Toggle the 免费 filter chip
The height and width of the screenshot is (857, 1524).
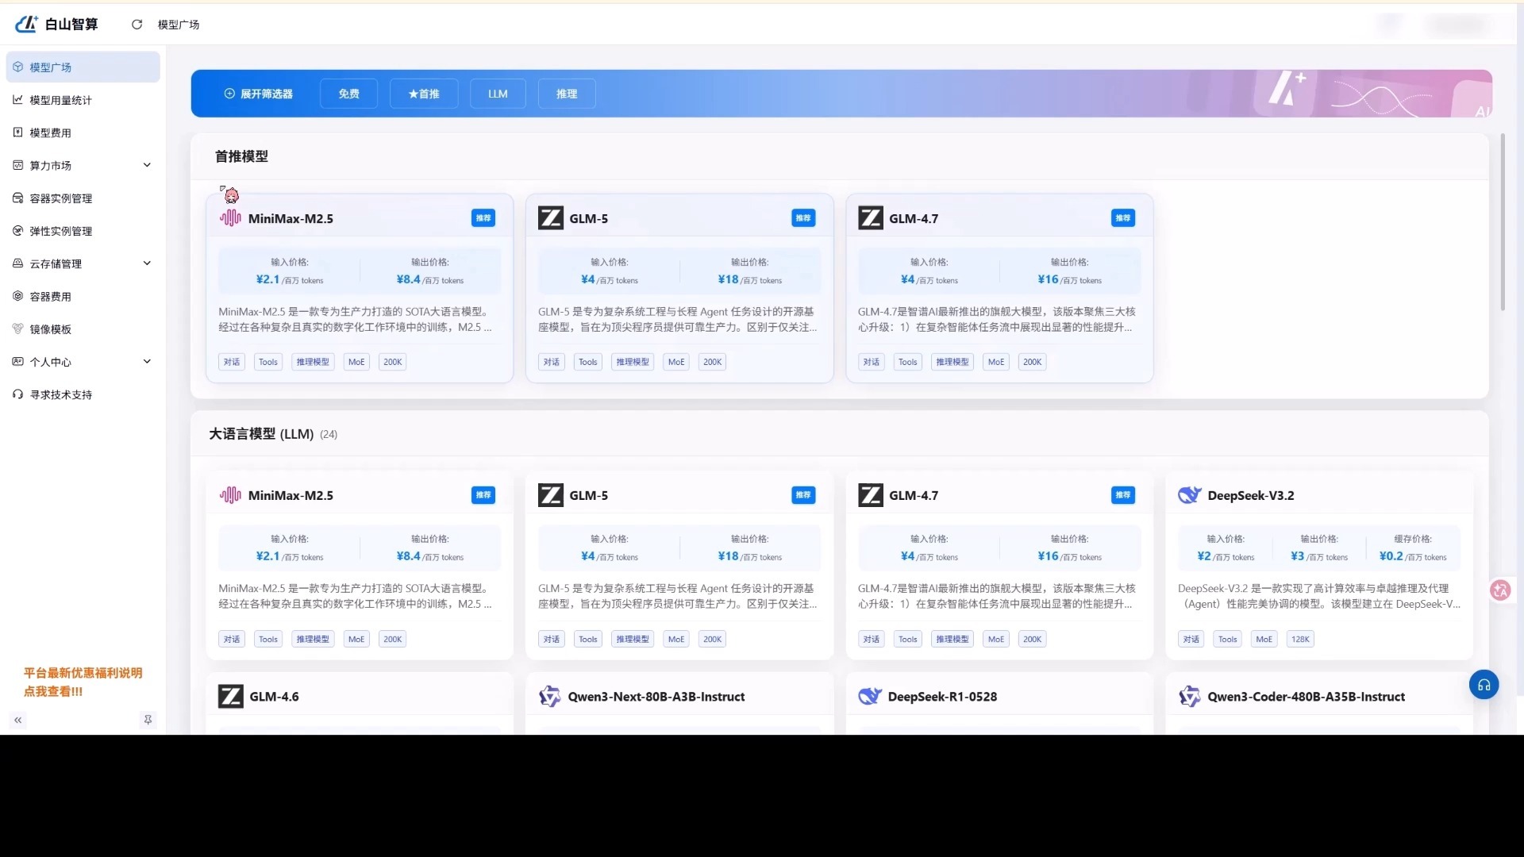point(348,94)
